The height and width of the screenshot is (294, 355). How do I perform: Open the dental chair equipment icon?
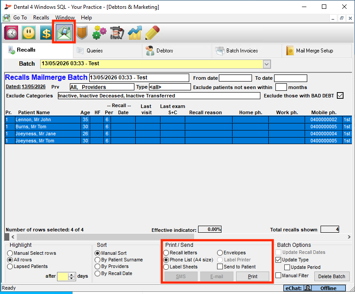pos(117,33)
